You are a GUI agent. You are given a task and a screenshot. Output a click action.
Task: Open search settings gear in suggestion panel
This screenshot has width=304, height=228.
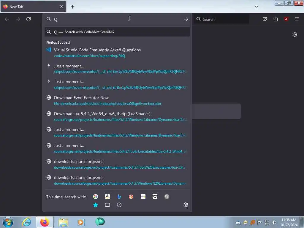pos(186,205)
